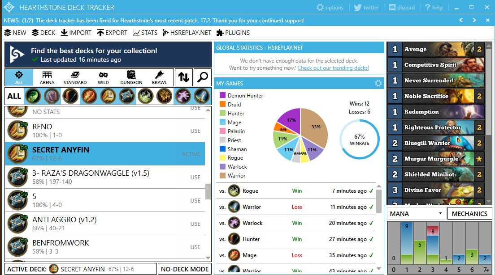
Task: Open the PLUGINS menu
Action: click(233, 33)
